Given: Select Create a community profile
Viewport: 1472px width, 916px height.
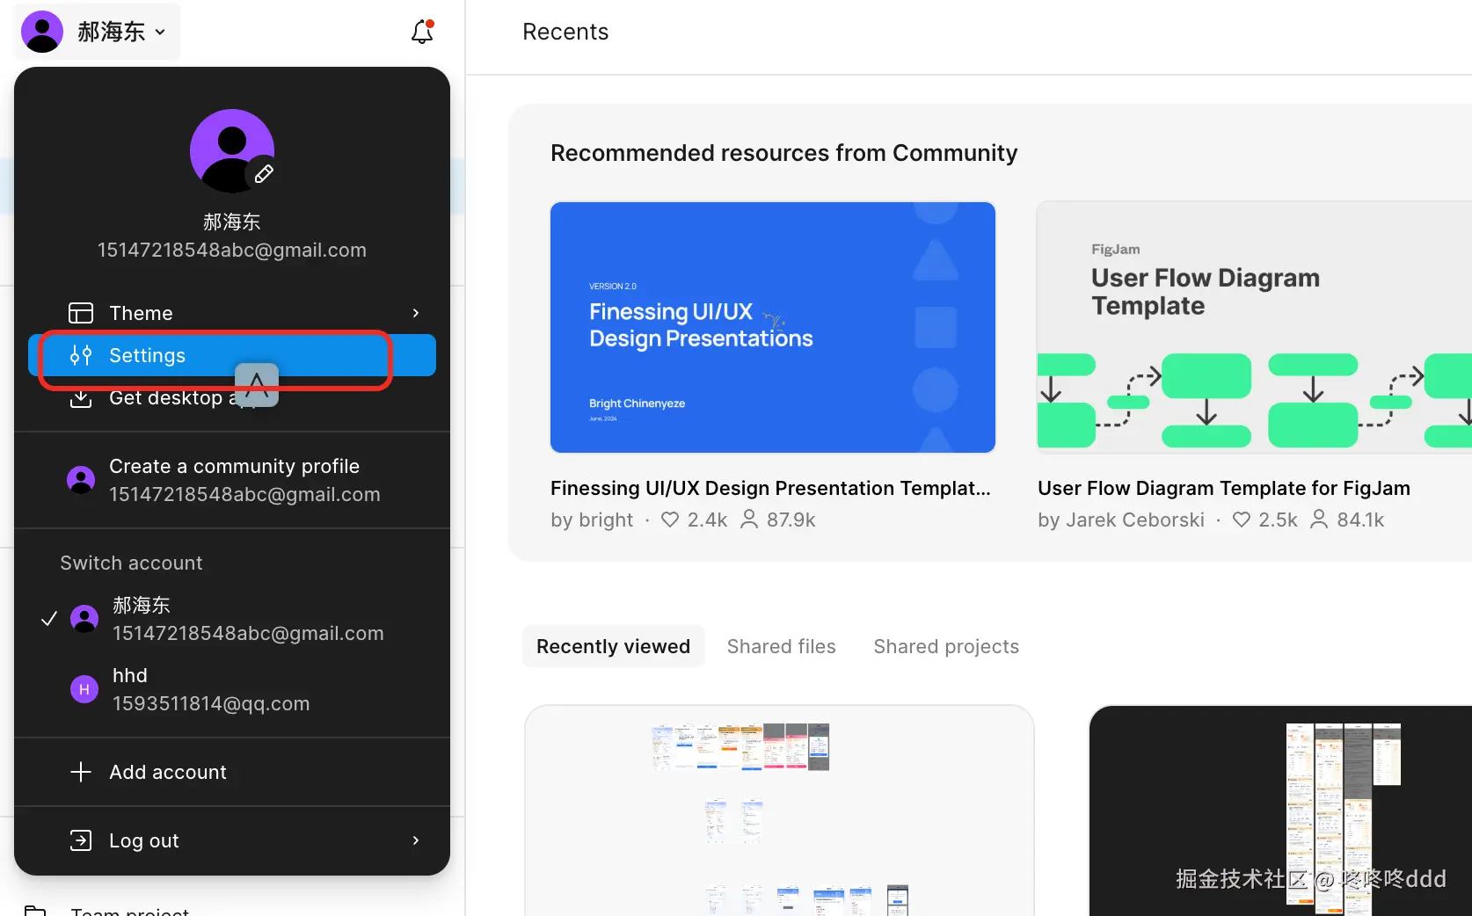Looking at the screenshot, I should click(x=232, y=480).
